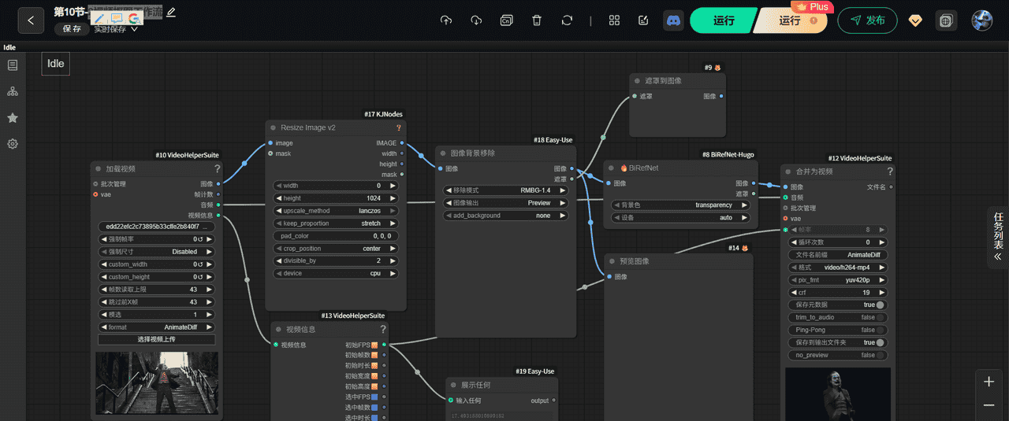Increase the crf value with right arrow
The image size is (1009, 421).
pos(881,293)
